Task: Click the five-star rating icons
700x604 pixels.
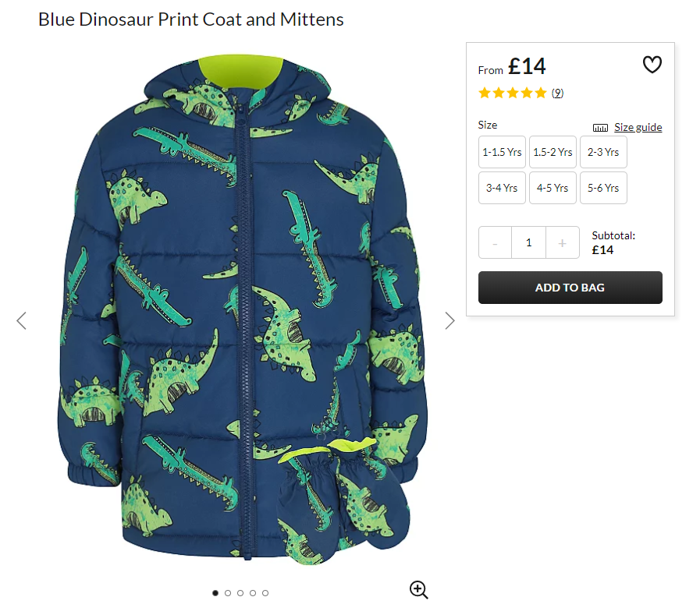Action: (513, 93)
